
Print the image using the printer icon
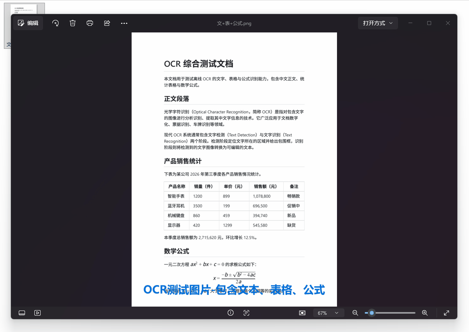90,23
